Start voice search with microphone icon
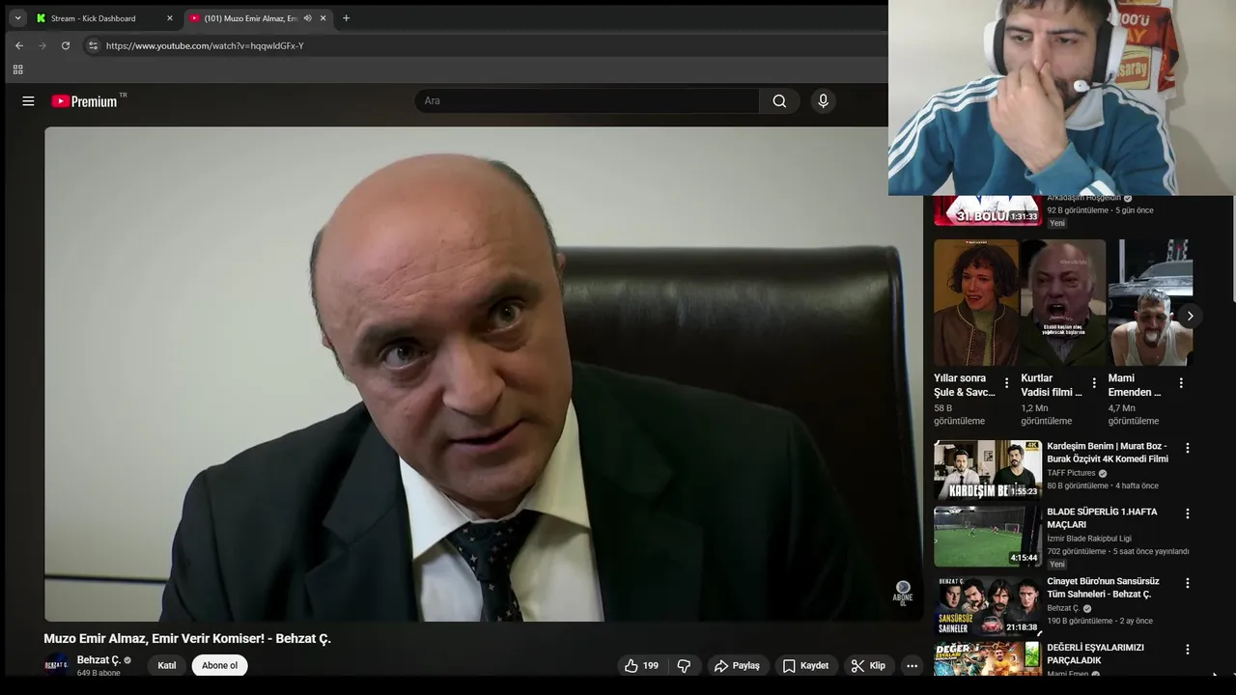The width and height of the screenshot is (1236, 695). [823, 100]
